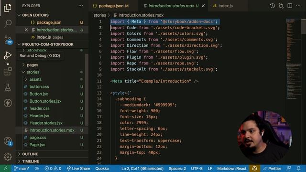Image resolution: width=306 pixels, height=172 pixels.
Task: Open the Run and Debug view
Action: pos(8,55)
